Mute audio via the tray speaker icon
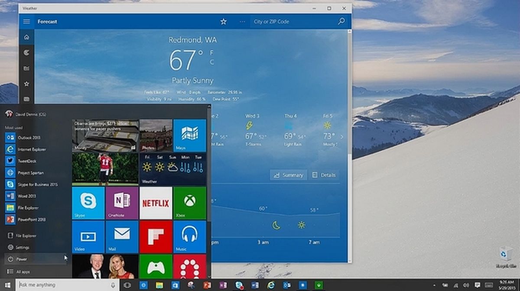The height and width of the screenshot is (291, 520). (x=465, y=285)
